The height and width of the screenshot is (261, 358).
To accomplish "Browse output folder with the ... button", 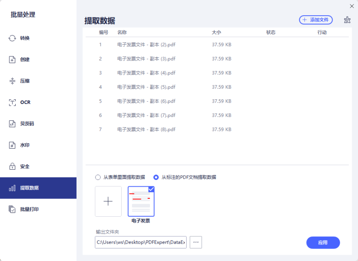I will click(x=196, y=242).
